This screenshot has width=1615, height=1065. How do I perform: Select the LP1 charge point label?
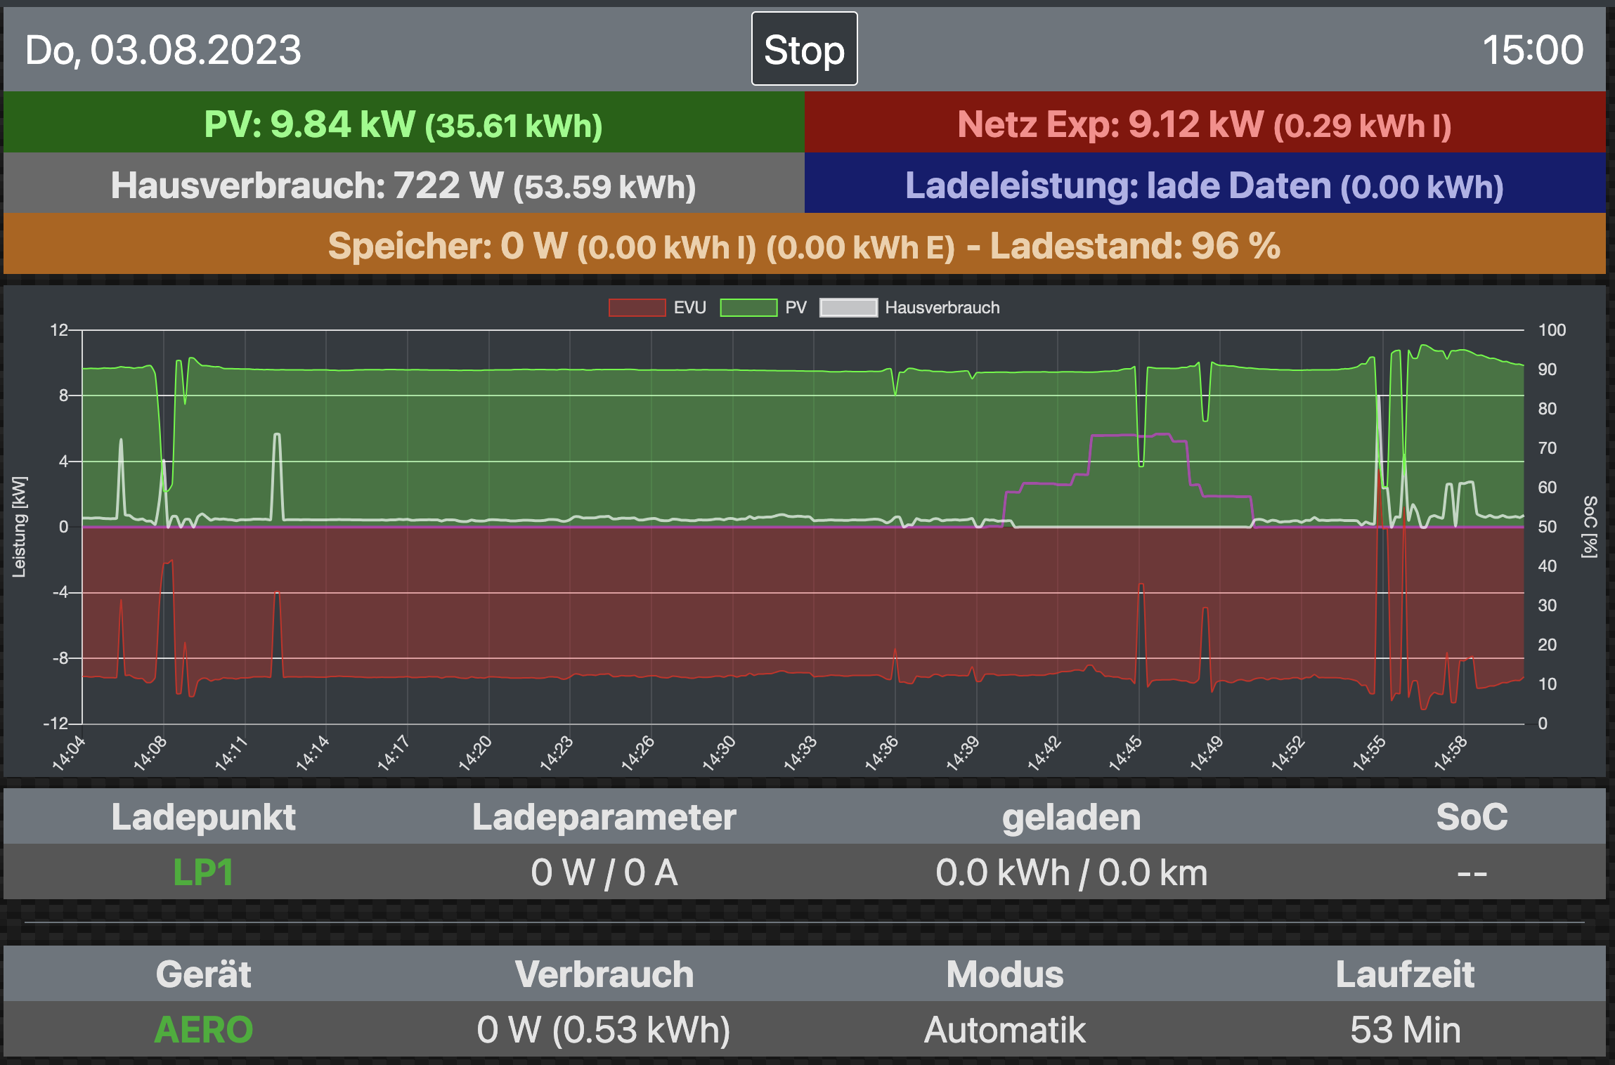(203, 873)
